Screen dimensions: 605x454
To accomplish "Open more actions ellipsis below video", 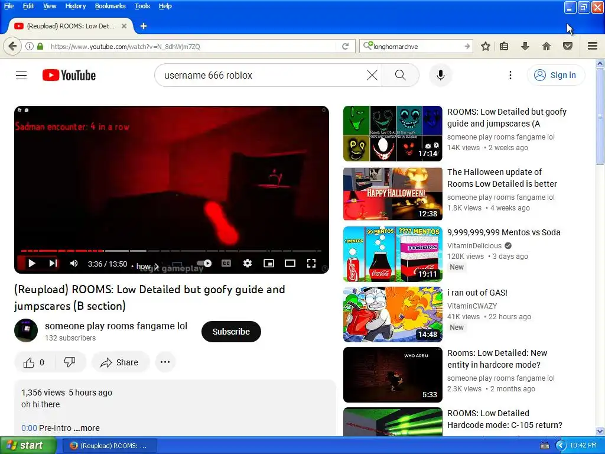I will tap(165, 362).
